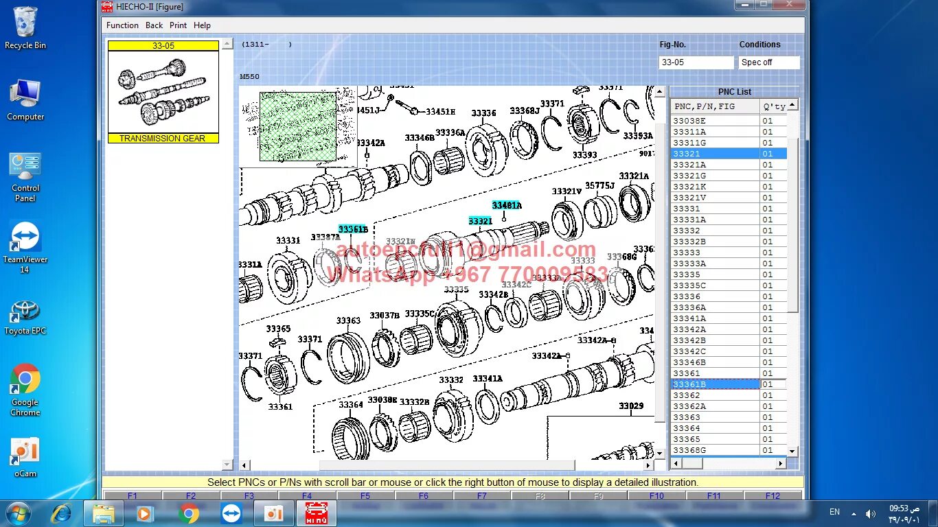The height and width of the screenshot is (527, 938).
Task: Select the 33-05 Transmission Gear thumbnail
Action: pos(163,92)
